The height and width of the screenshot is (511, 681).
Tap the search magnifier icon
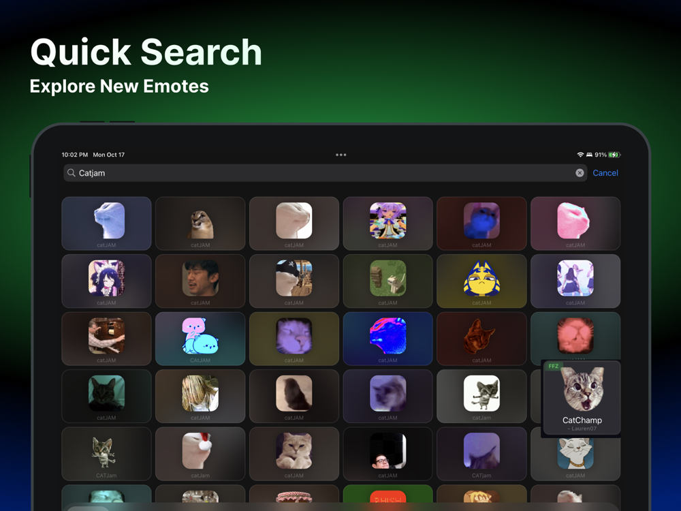[72, 173]
